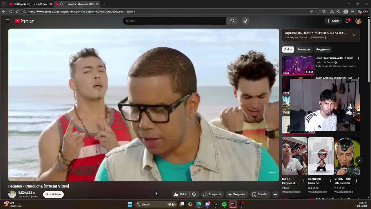Open the monkey el que no baila short

321,156
